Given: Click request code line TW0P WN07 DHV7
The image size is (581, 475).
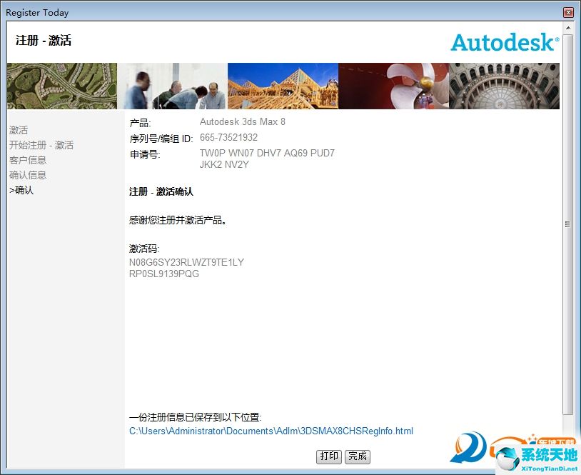Looking at the screenshot, I should coord(267,153).
